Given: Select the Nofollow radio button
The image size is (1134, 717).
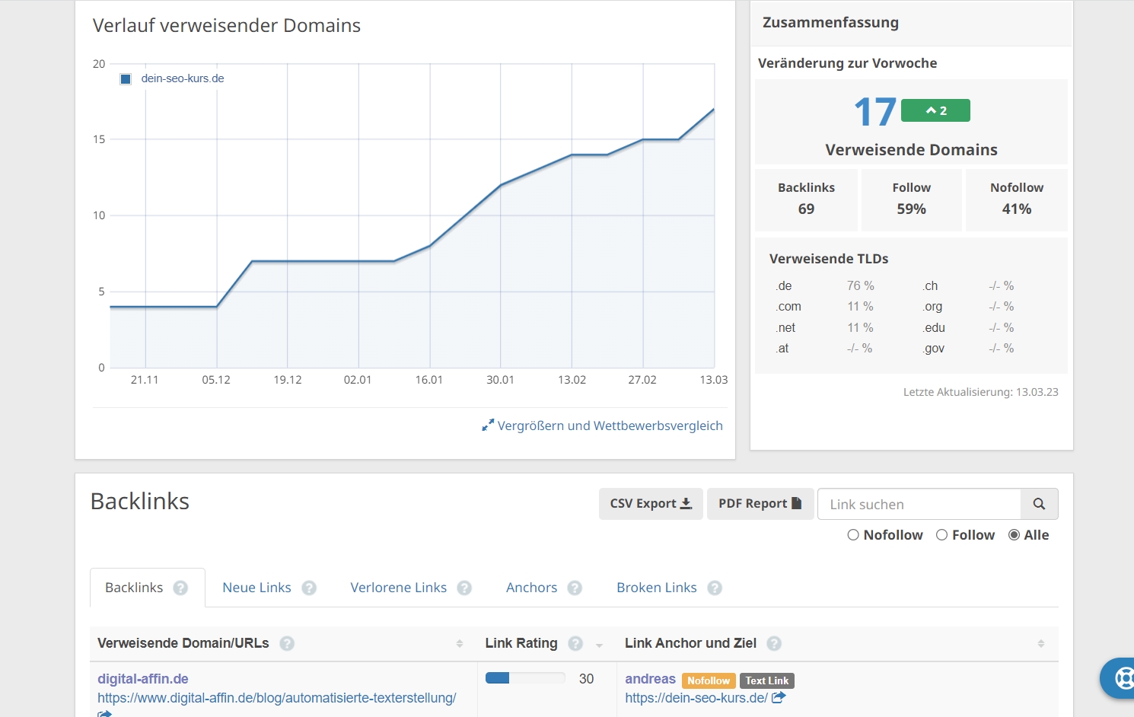Looking at the screenshot, I should [x=853, y=535].
